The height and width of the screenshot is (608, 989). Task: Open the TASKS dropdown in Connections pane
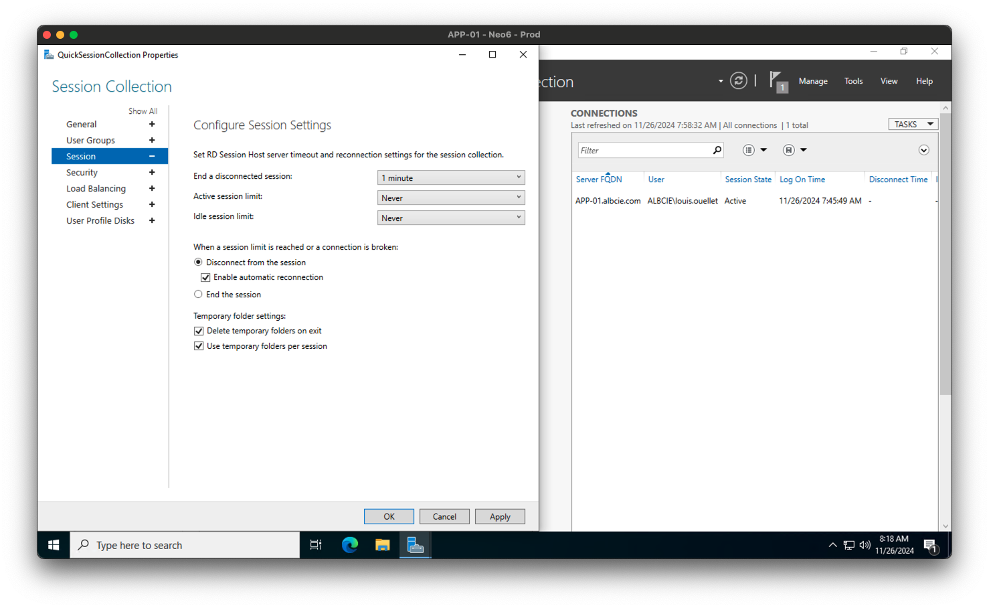tap(913, 123)
